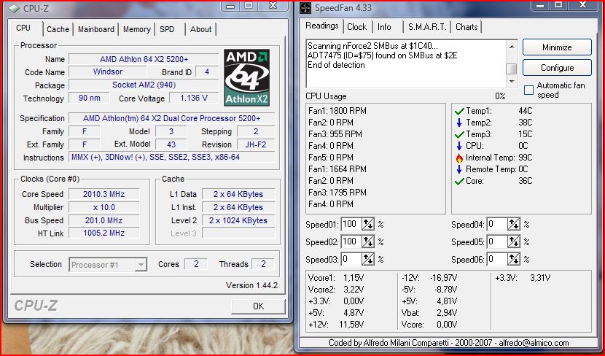Open the S.M.A.R.T. tab

[427, 27]
